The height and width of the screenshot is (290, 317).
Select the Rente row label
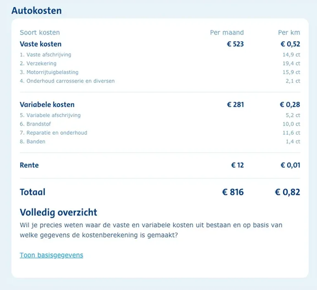pos(29,165)
